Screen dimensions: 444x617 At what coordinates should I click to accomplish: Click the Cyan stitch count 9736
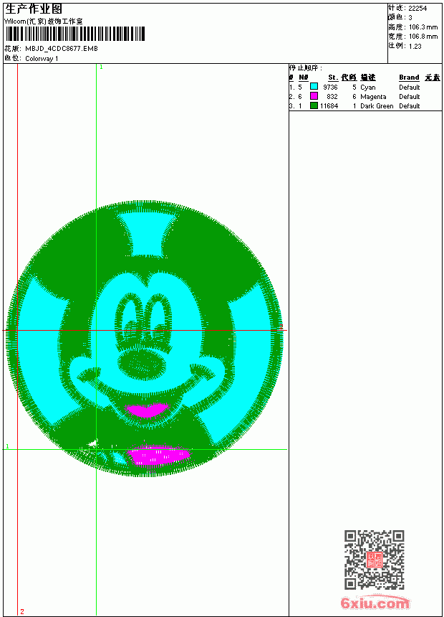(x=330, y=88)
